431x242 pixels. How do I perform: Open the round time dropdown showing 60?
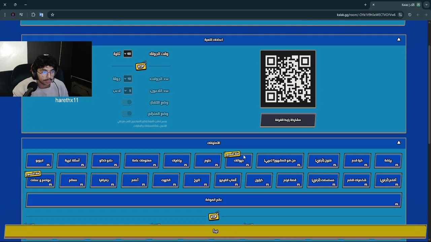pyautogui.click(x=127, y=54)
